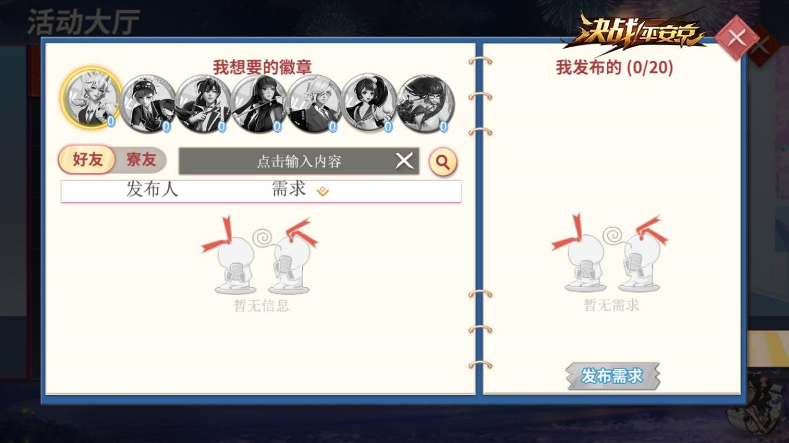Choose the third character badge

tap(201, 103)
